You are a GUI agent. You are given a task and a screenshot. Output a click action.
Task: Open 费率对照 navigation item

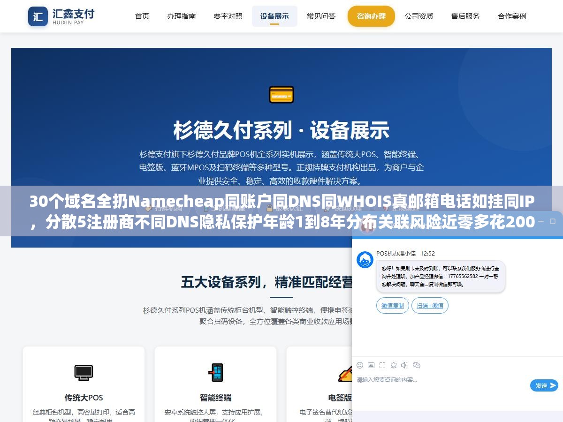pos(228,16)
